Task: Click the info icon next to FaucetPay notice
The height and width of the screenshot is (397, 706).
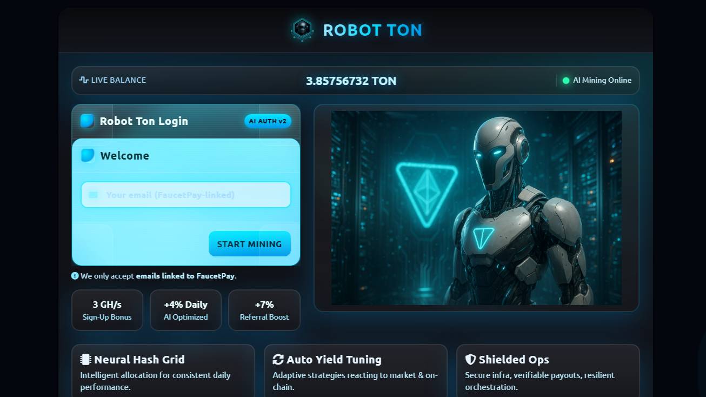Action: (75, 276)
